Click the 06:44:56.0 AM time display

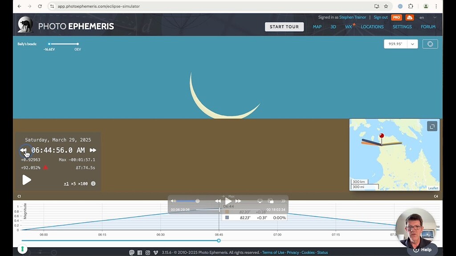coord(58,150)
